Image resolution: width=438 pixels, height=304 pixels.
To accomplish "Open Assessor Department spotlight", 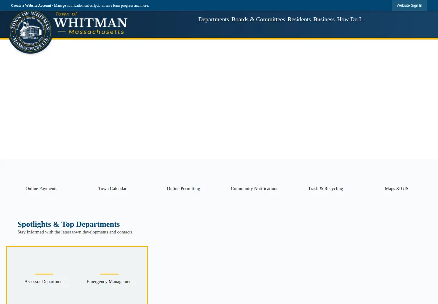I will coord(44,282).
